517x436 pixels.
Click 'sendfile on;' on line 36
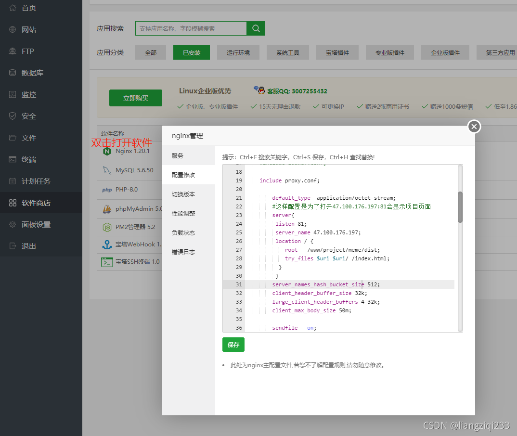click(294, 328)
